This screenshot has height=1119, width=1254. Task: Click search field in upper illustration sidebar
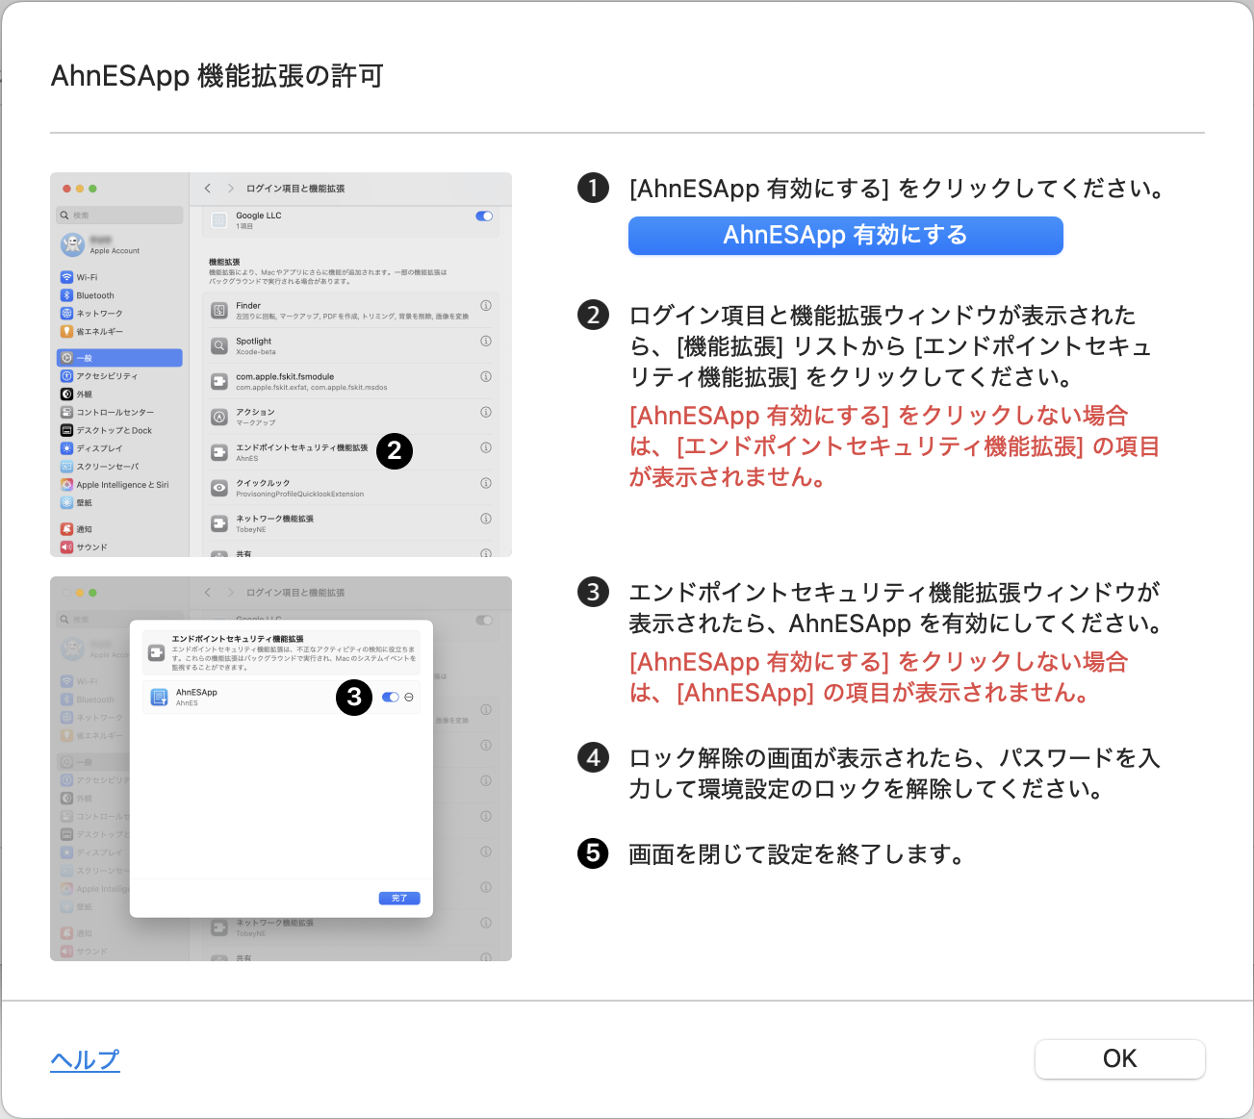tap(119, 216)
